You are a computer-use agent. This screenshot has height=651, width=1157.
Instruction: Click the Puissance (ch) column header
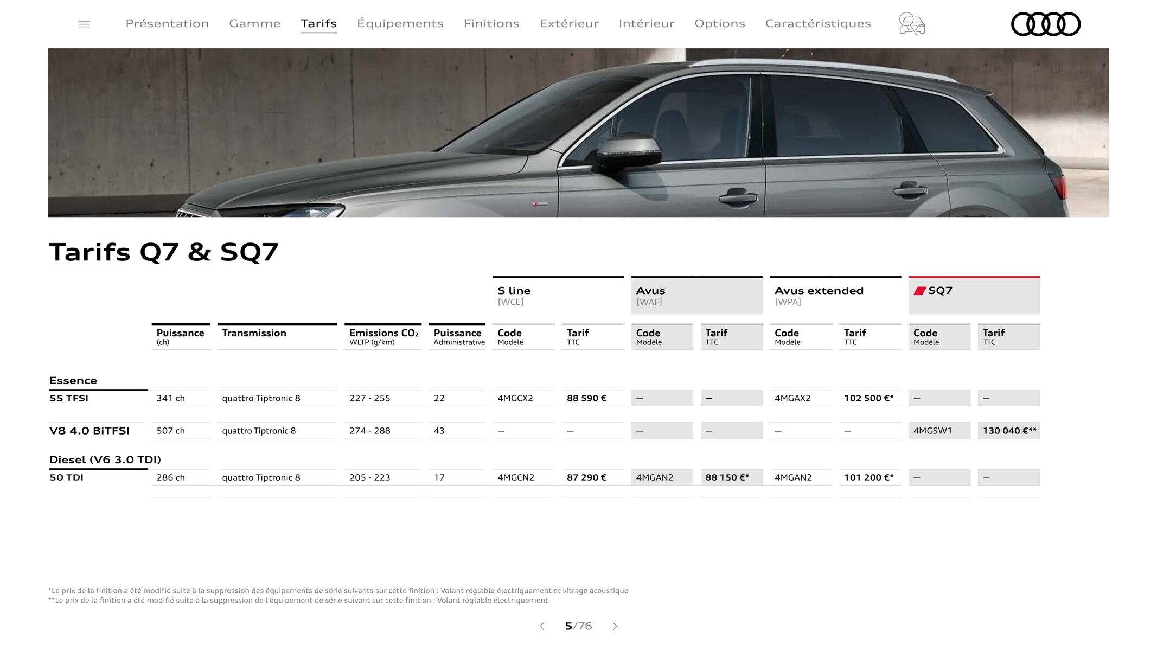(181, 337)
